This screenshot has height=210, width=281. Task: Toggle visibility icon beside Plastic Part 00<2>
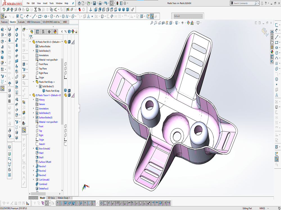pyautogui.click(x=65, y=42)
